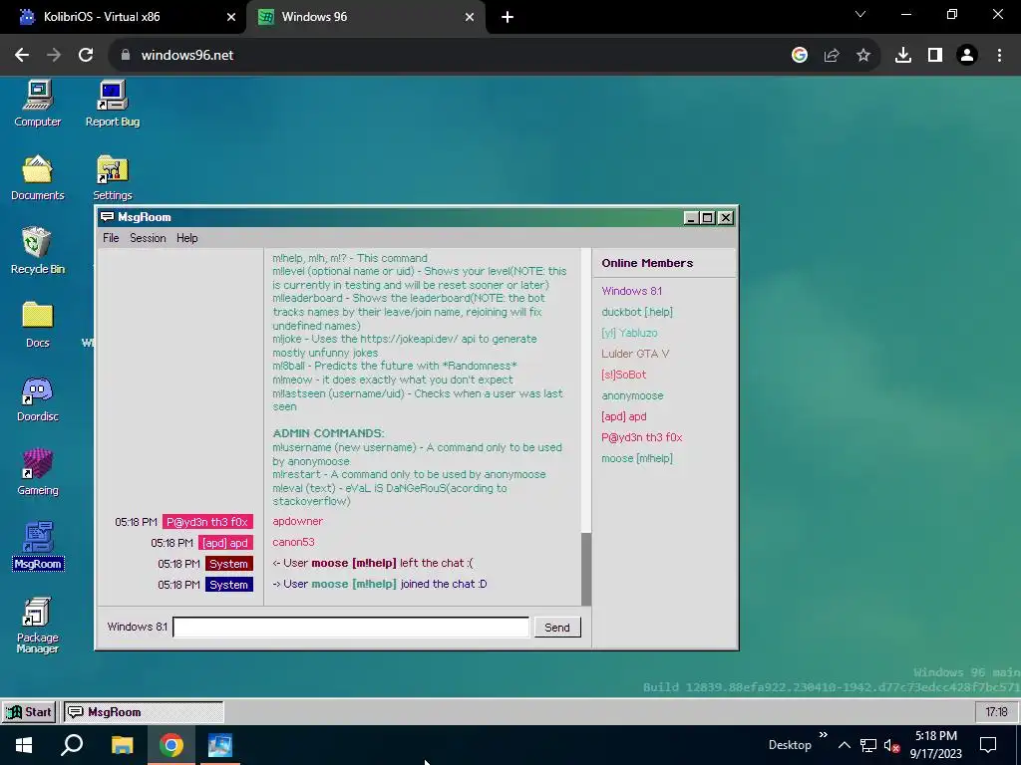
Task: Click the 'apdowner' chat message
Action: coord(297,521)
